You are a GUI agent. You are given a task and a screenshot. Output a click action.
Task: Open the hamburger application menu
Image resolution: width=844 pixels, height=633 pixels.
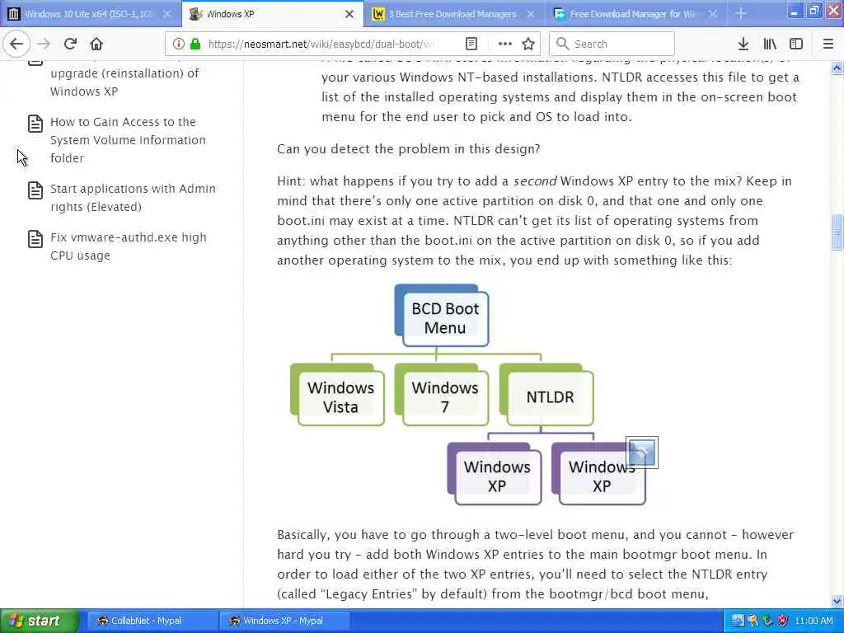click(828, 44)
